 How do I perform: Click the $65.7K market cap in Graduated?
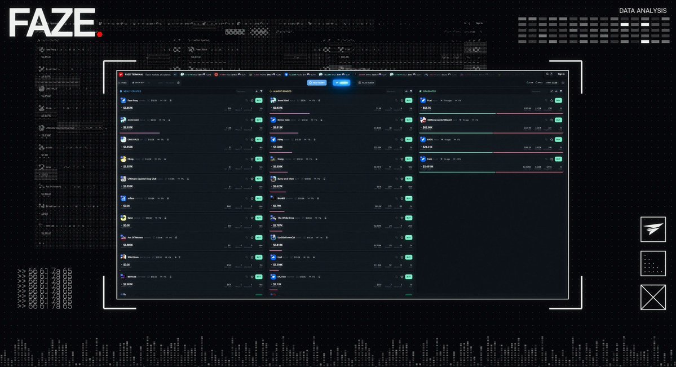pos(427,108)
